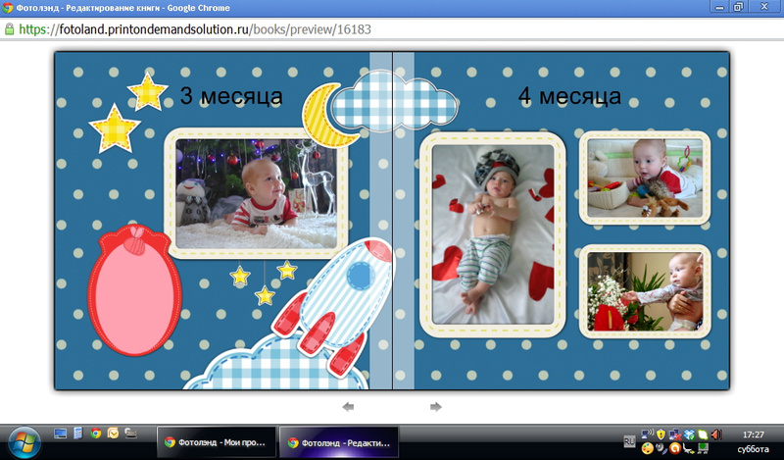The image size is (784, 460).
Task: Click the last quick launch icon beside mail
Action: [x=130, y=434]
